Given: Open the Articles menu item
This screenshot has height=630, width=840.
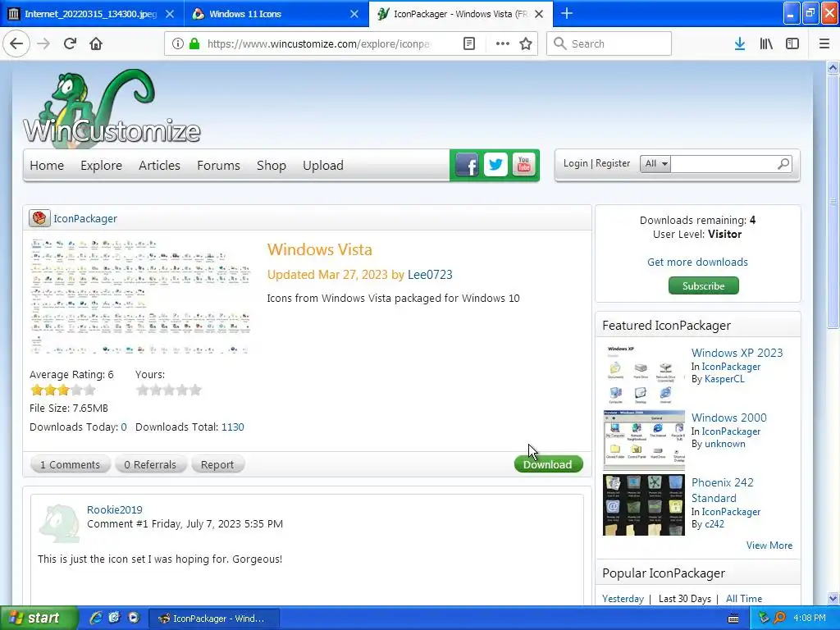Looking at the screenshot, I should click(159, 166).
